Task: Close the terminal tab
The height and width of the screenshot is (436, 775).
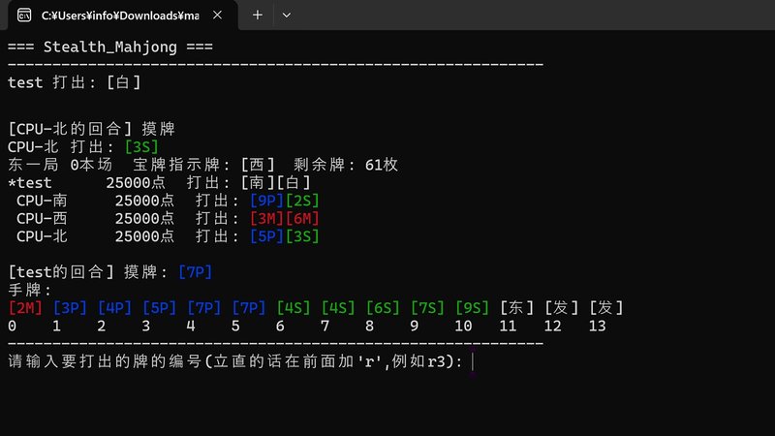Action: point(217,16)
